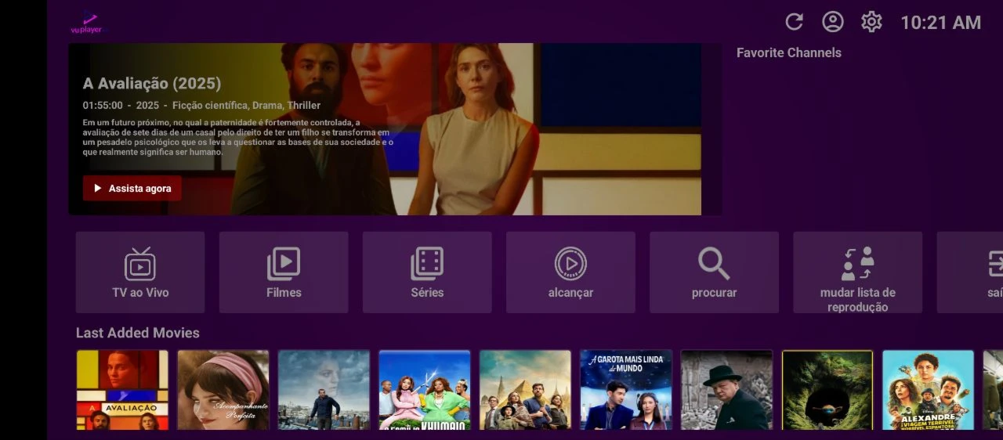The height and width of the screenshot is (440, 1003).
Task: Open the green cave movie poster
Action: (x=827, y=390)
